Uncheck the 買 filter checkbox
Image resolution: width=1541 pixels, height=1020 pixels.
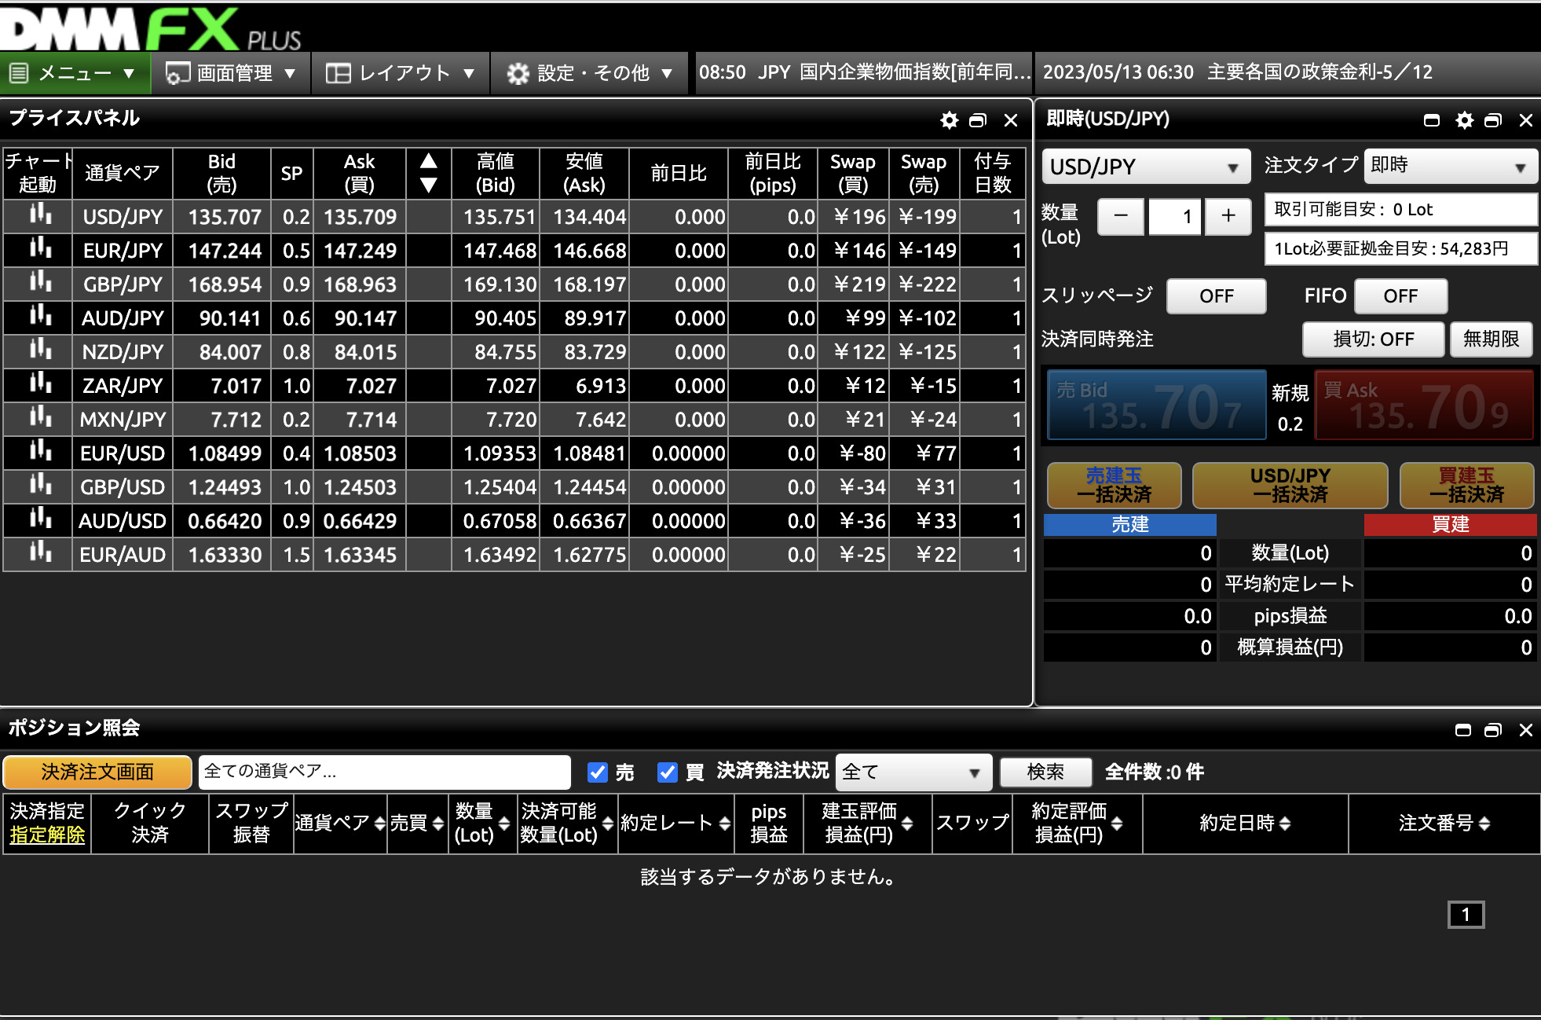[668, 772]
